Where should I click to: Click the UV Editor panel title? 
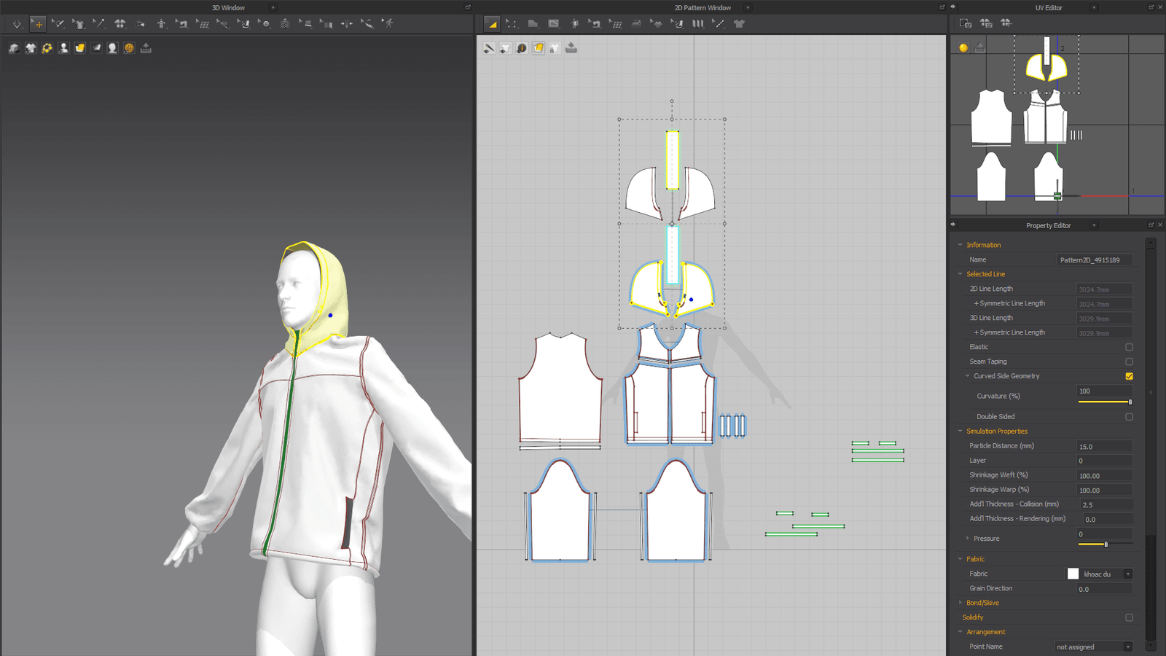1049,7
